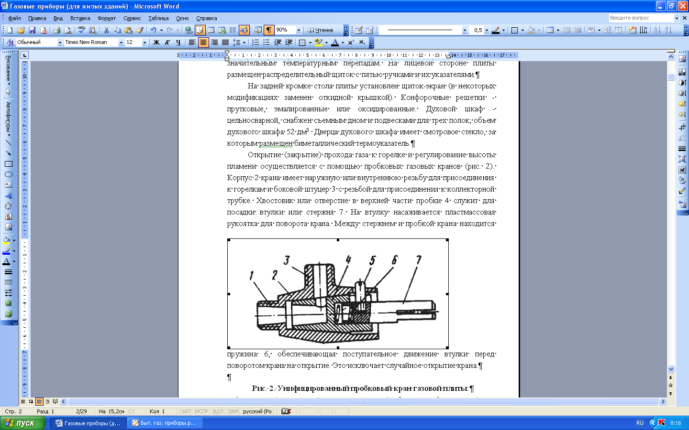
Task: Expand line spacing options arrow
Action: [244, 43]
